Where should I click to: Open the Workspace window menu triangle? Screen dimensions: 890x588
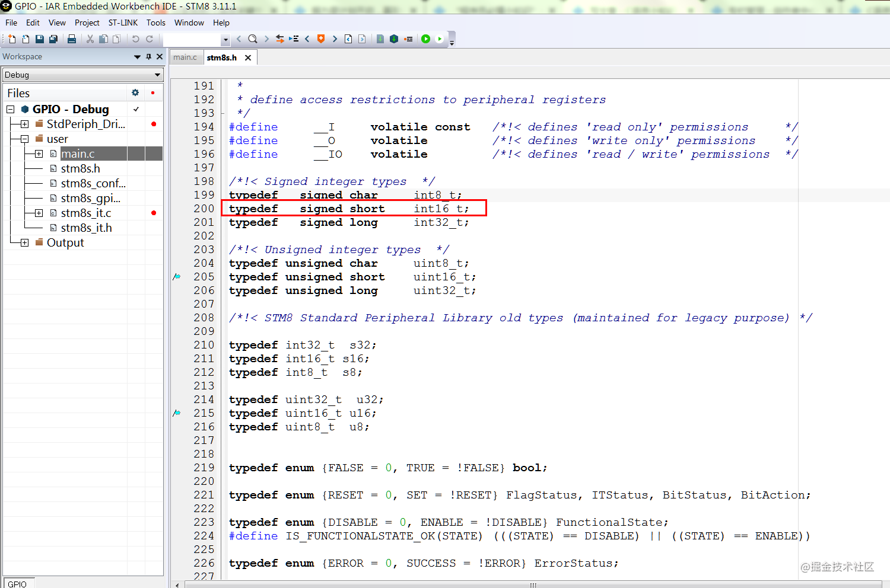(x=137, y=57)
